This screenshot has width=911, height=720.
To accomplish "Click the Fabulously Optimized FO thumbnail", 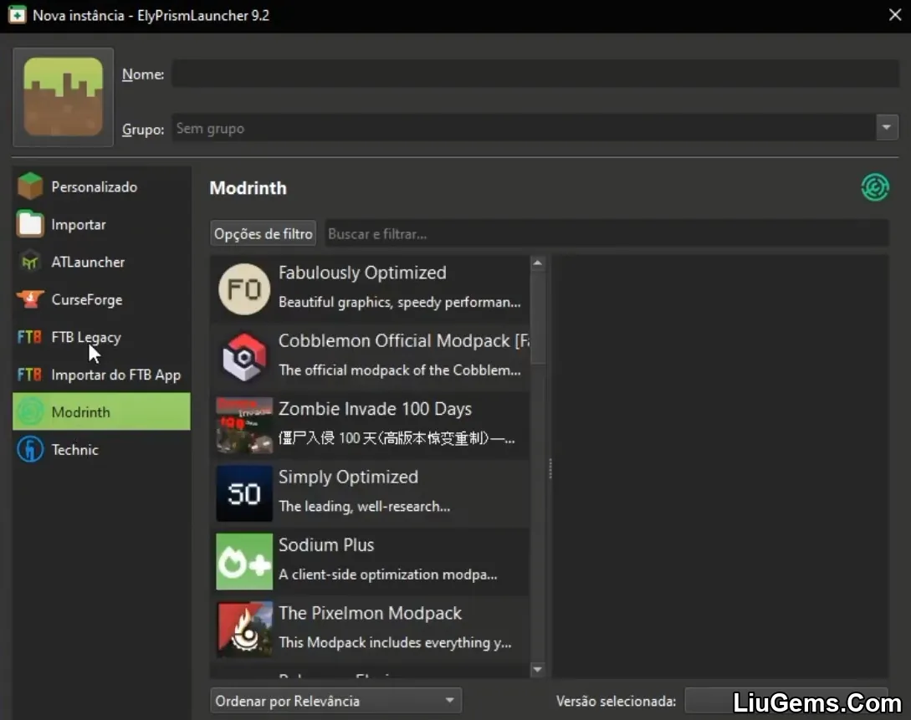I will pos(244,289).
